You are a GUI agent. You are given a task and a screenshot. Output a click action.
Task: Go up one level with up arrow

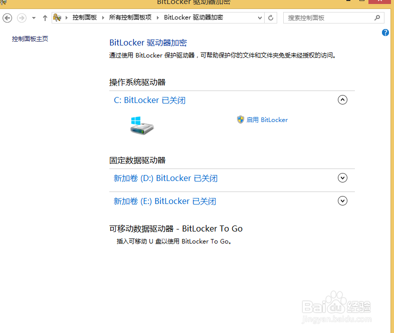pos(45,18)
